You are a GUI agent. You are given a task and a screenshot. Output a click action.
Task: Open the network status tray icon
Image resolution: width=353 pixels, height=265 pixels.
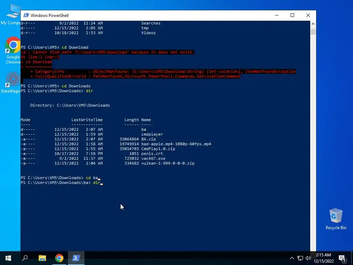point(300,258)
